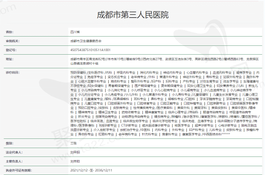
Task: Click 肾病学专业 specialty
Action: (244, 73)
